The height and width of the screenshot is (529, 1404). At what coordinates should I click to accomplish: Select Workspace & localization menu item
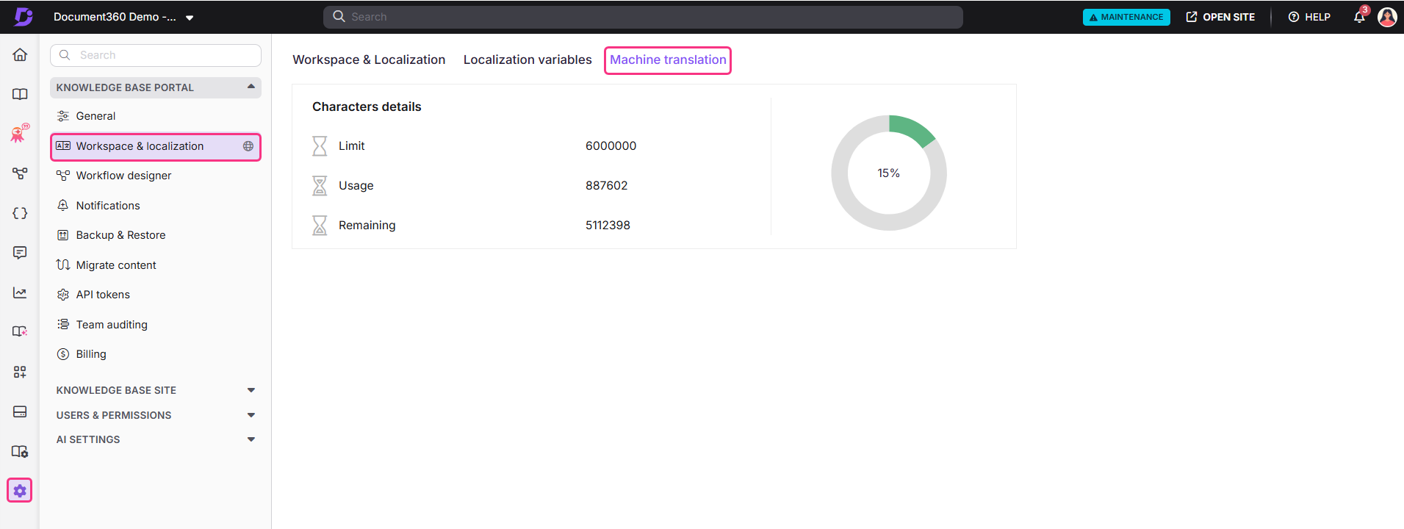coord(156,146)
